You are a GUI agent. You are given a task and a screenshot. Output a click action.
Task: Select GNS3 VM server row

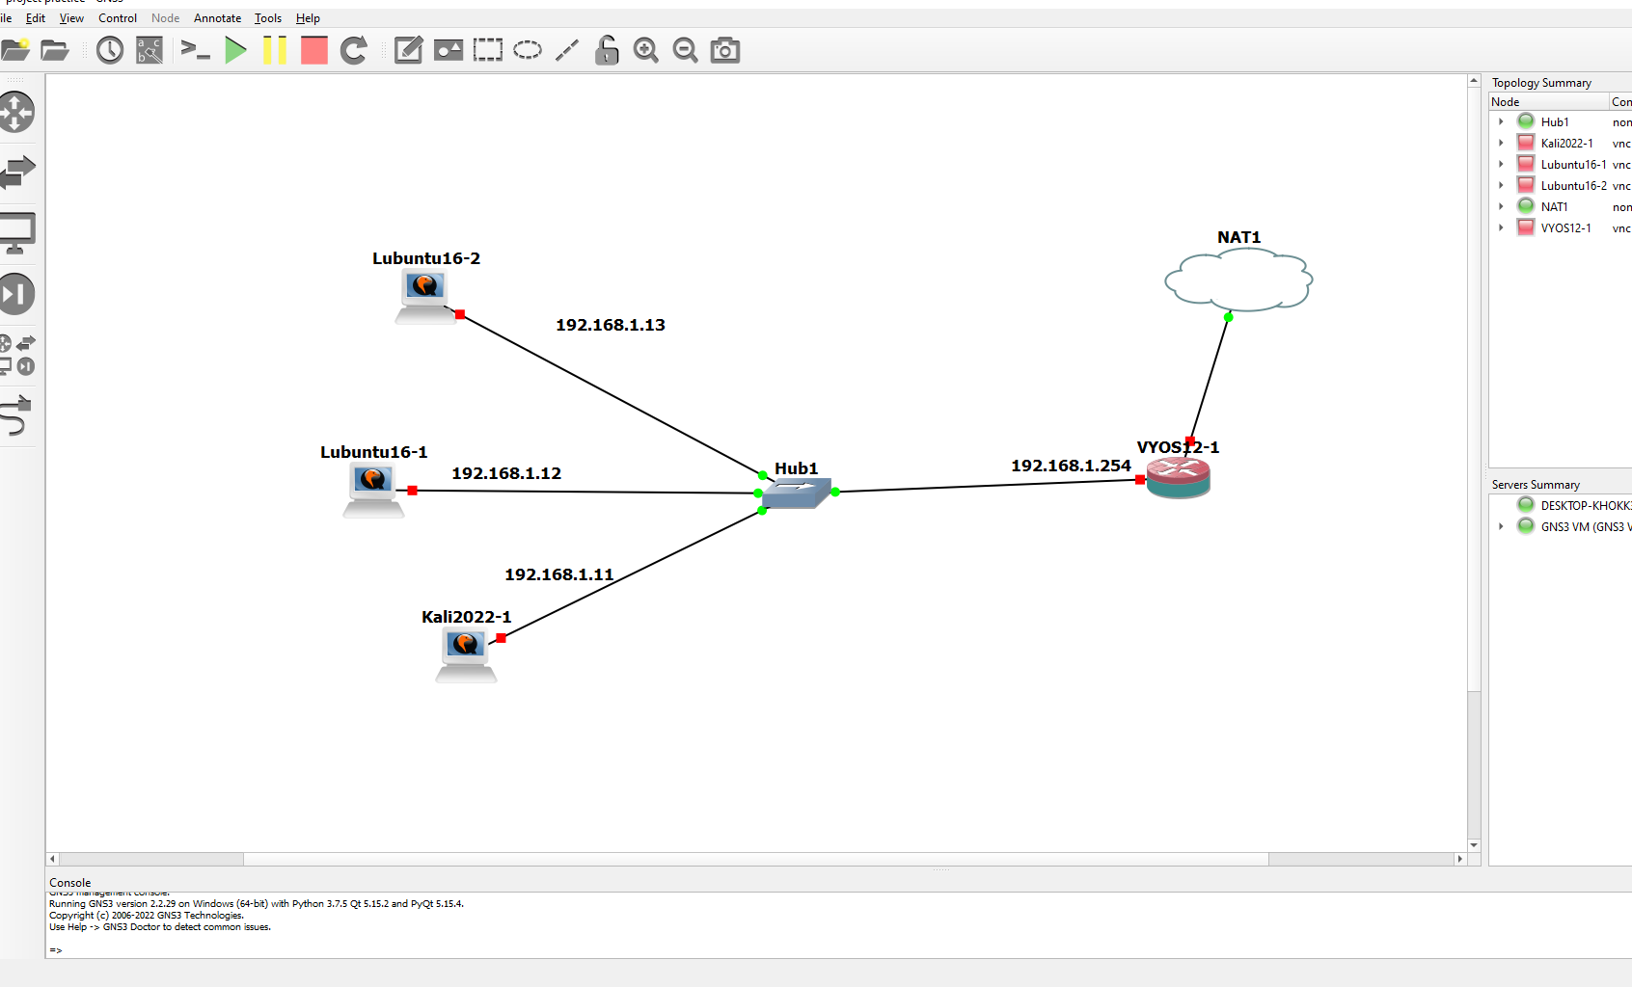1561,527
